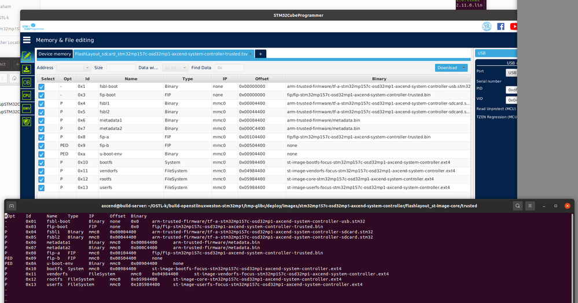
Task: Click metadata.bin binary cell of metadata1
Action: tap(378, 120)
